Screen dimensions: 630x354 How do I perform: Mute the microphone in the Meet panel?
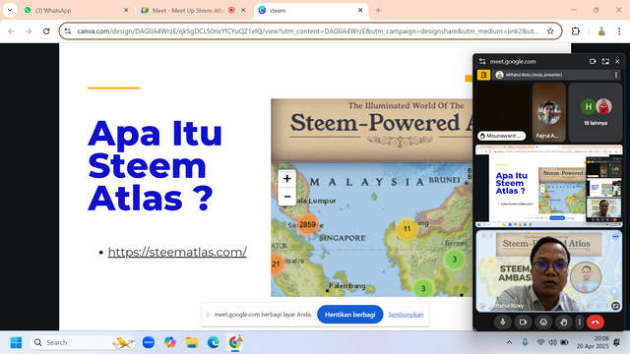point(502,322)
